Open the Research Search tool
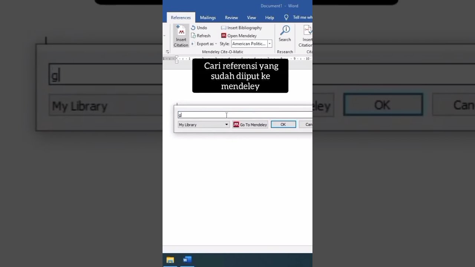 coord(285,34)
